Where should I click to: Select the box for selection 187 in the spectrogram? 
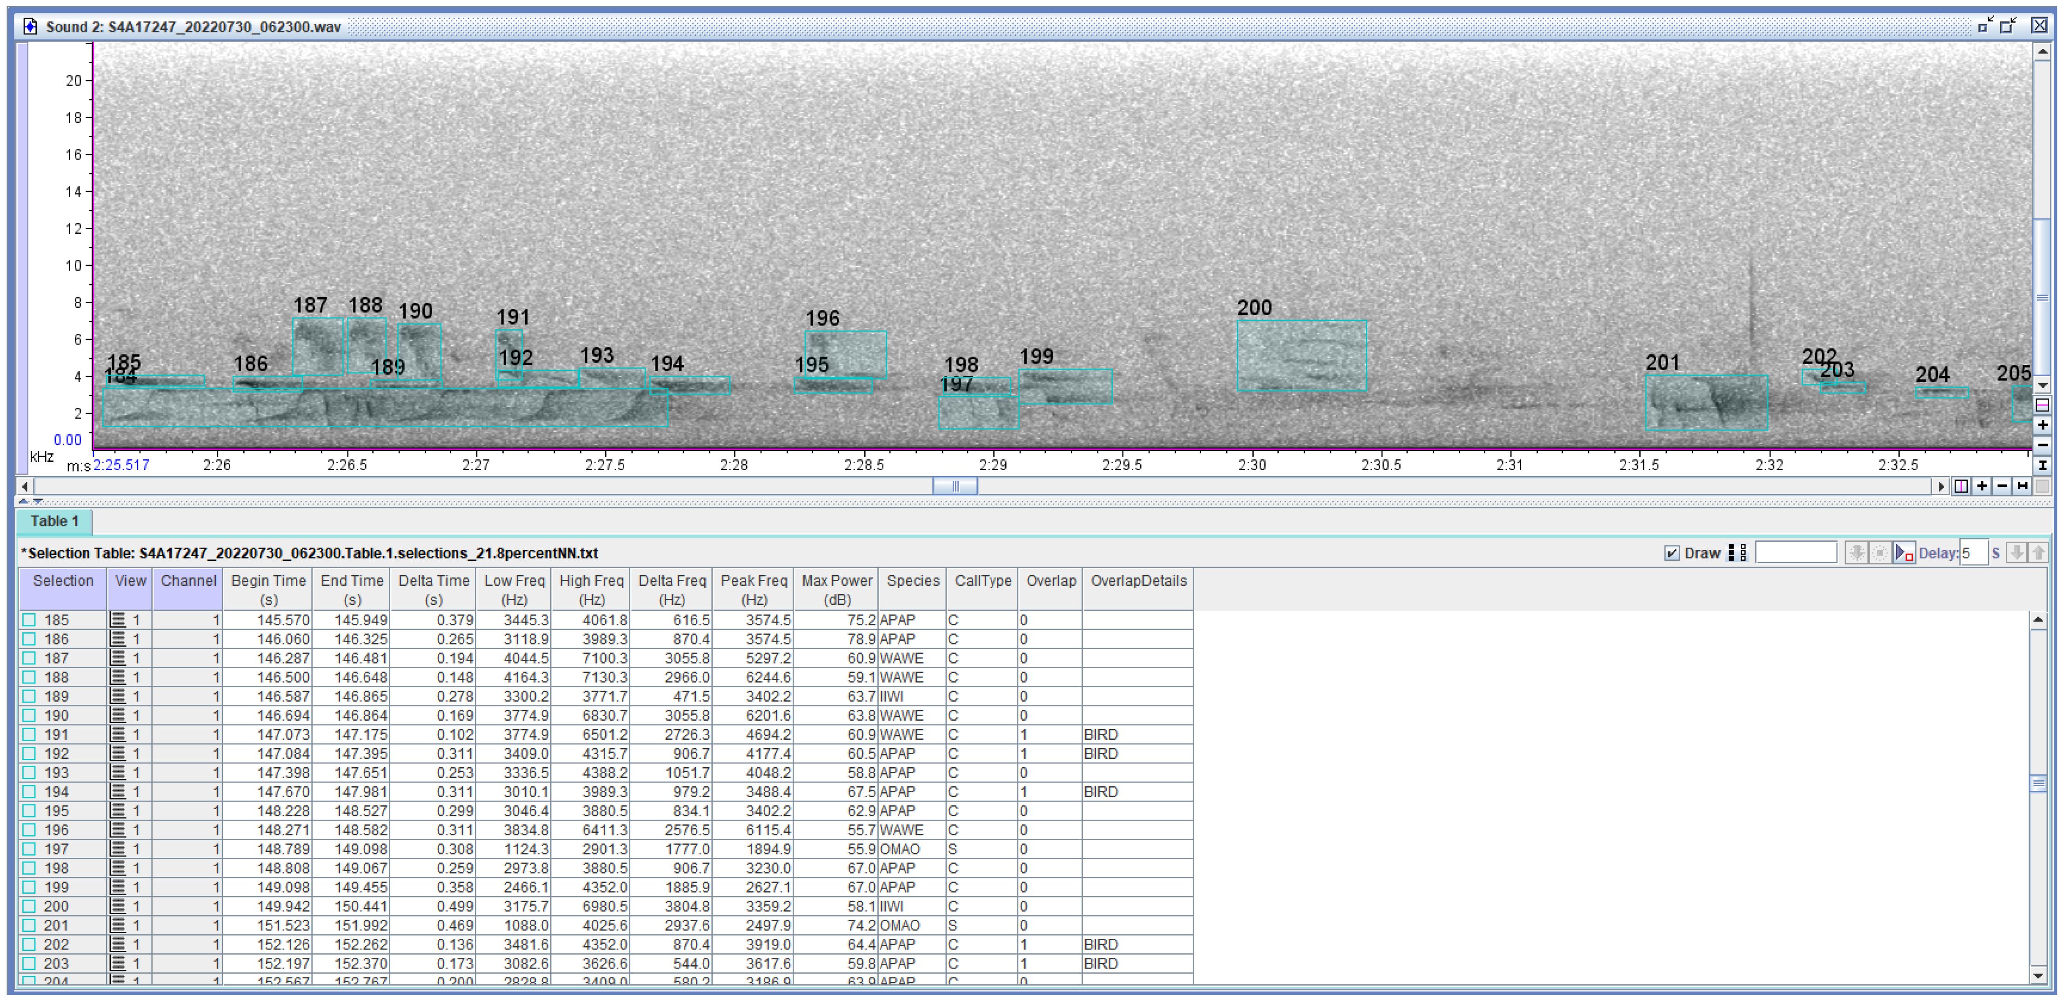coord(317,346)
